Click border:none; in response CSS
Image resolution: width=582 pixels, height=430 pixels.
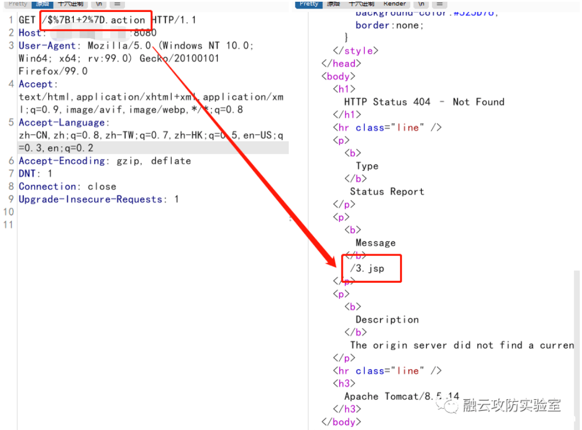389,25
